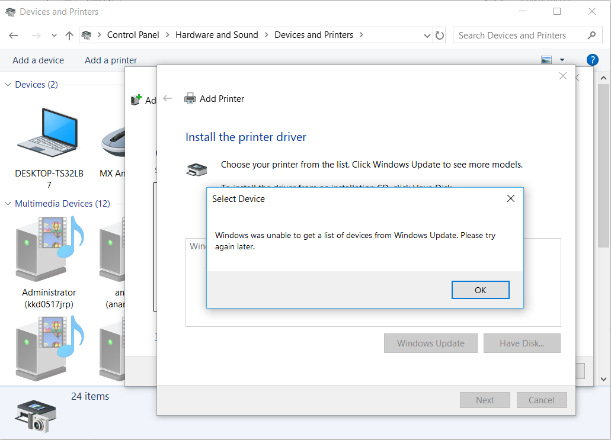Screen dimensions: 611x440
Task: Click the Search Devices and Printers field
Action: 527,36
